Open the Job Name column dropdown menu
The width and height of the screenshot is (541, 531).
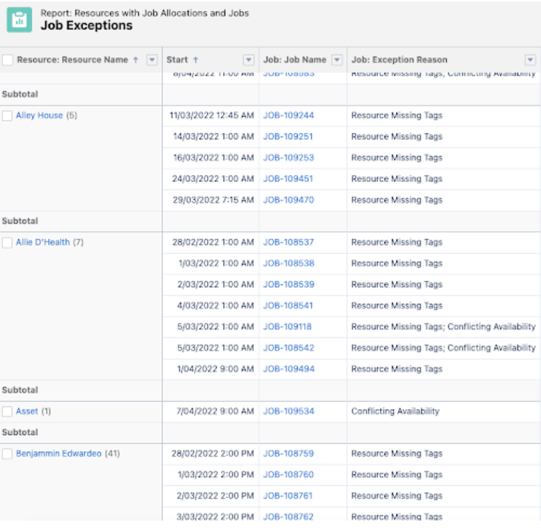pos(337,60)
